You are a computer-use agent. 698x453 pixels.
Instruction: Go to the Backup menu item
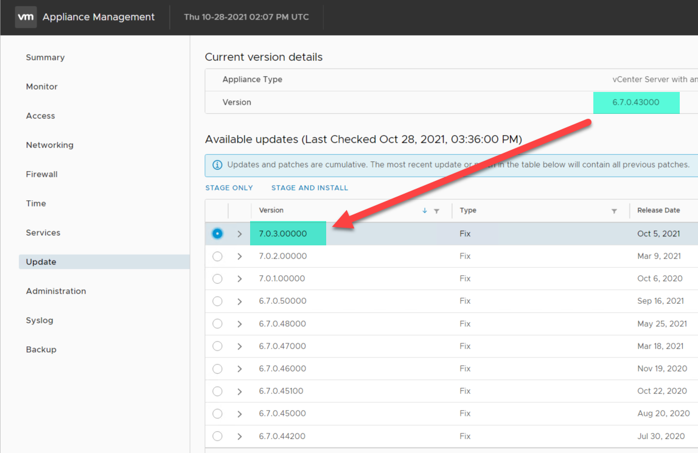[41, 349]
